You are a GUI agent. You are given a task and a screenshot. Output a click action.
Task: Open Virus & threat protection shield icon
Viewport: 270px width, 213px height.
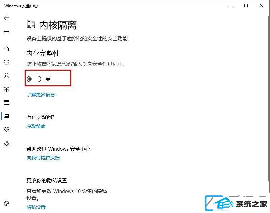point(7,62)
